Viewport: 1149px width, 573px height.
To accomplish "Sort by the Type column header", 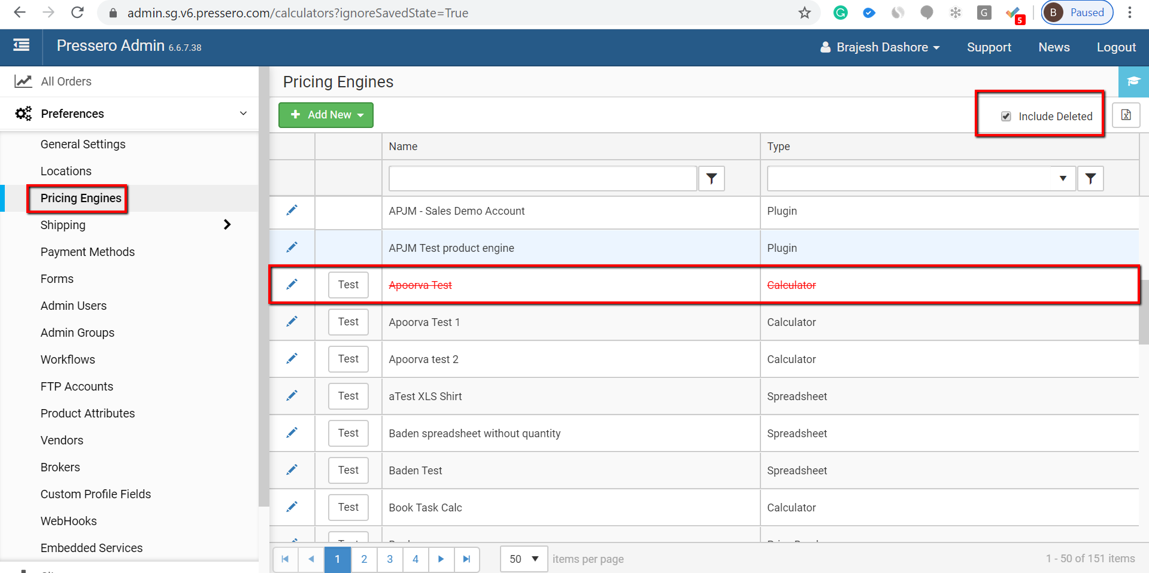I will [x=778, y=147].
